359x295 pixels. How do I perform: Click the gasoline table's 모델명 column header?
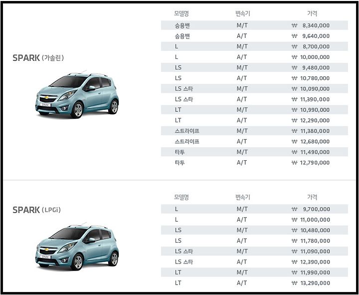(x=181, y=13)
